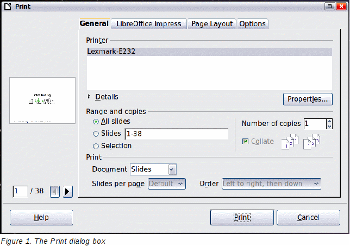Click the Number of copies field
This screenshot has height=246, width=350.
[x=315, y=124]
